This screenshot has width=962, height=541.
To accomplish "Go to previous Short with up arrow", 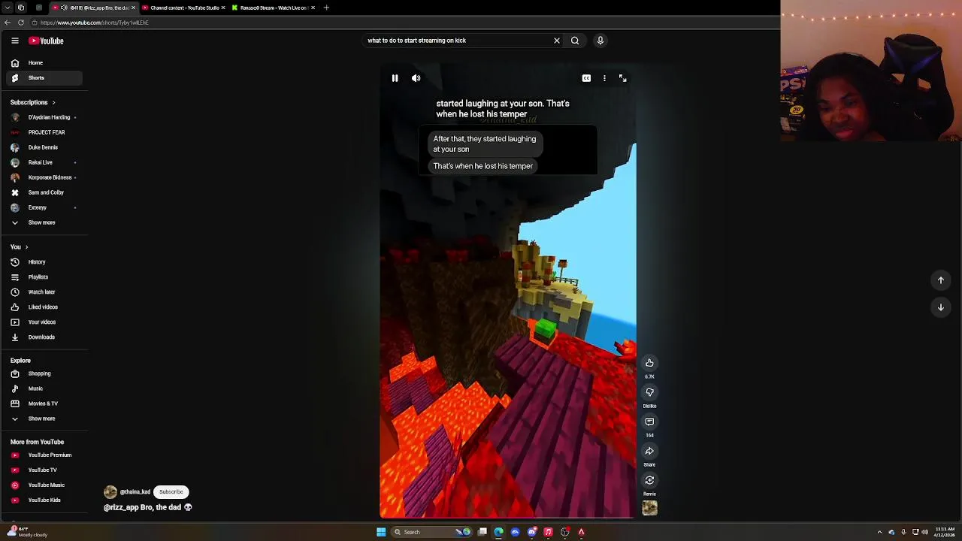I will coord(940,280).
